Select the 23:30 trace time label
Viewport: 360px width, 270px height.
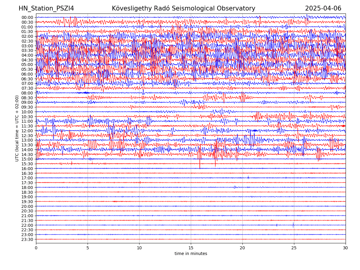click(x=27, y=239)
